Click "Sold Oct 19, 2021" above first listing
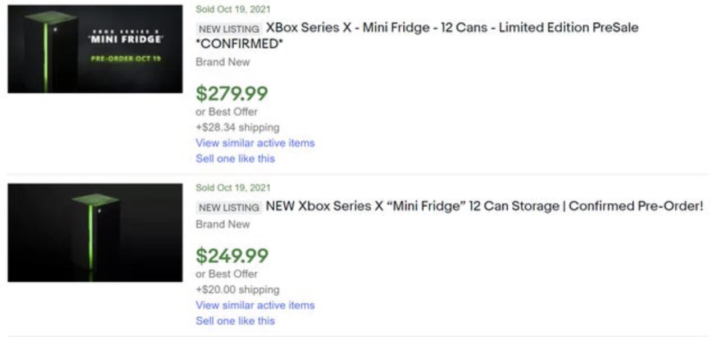 (233, 9)
